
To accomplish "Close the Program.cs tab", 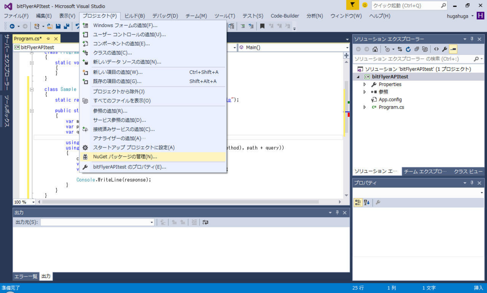I will pos(56,39).
